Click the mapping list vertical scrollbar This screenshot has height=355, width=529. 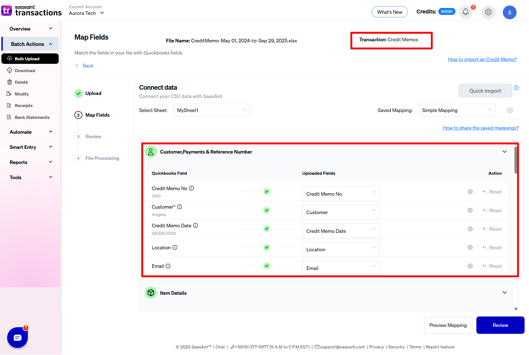(516, 160)
